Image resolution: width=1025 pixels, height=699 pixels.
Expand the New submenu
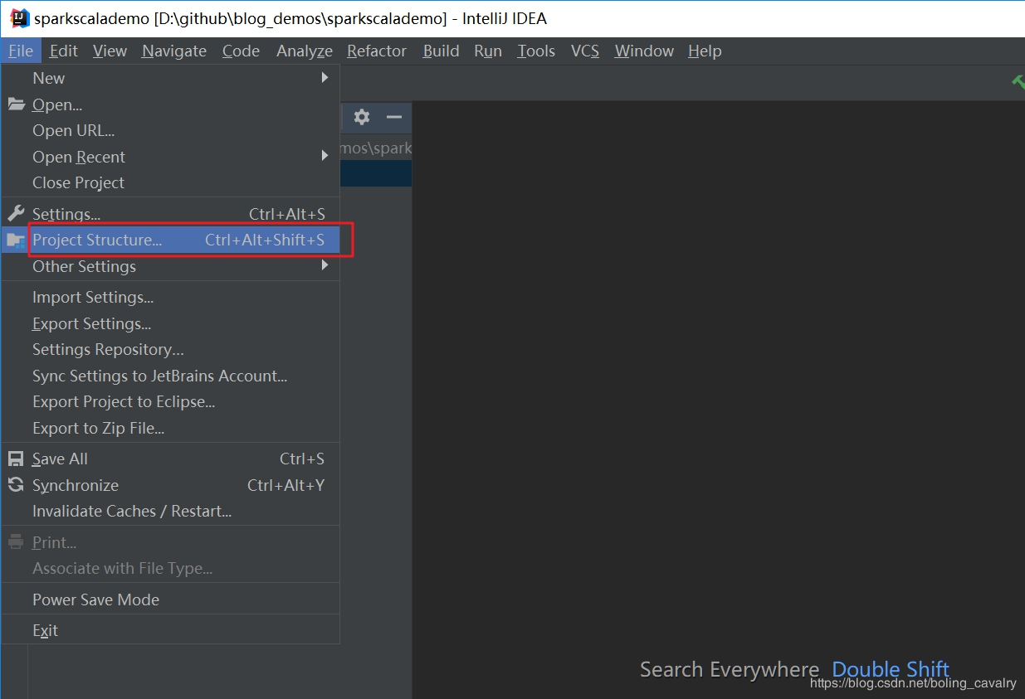(170, 78)
